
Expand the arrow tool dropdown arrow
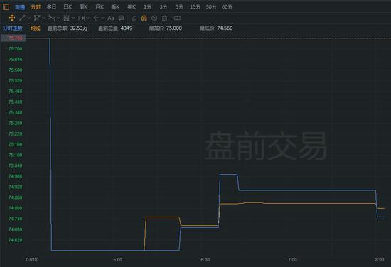tap(102, 18)
